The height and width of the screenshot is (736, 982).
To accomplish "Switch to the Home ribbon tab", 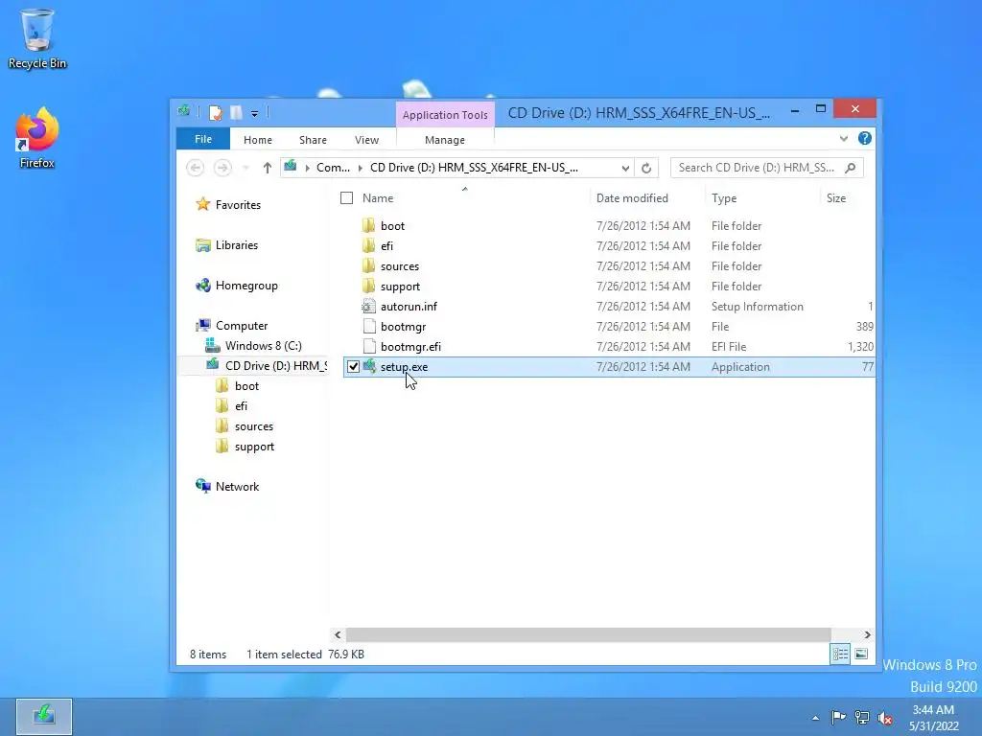I will tap(257, 140).
